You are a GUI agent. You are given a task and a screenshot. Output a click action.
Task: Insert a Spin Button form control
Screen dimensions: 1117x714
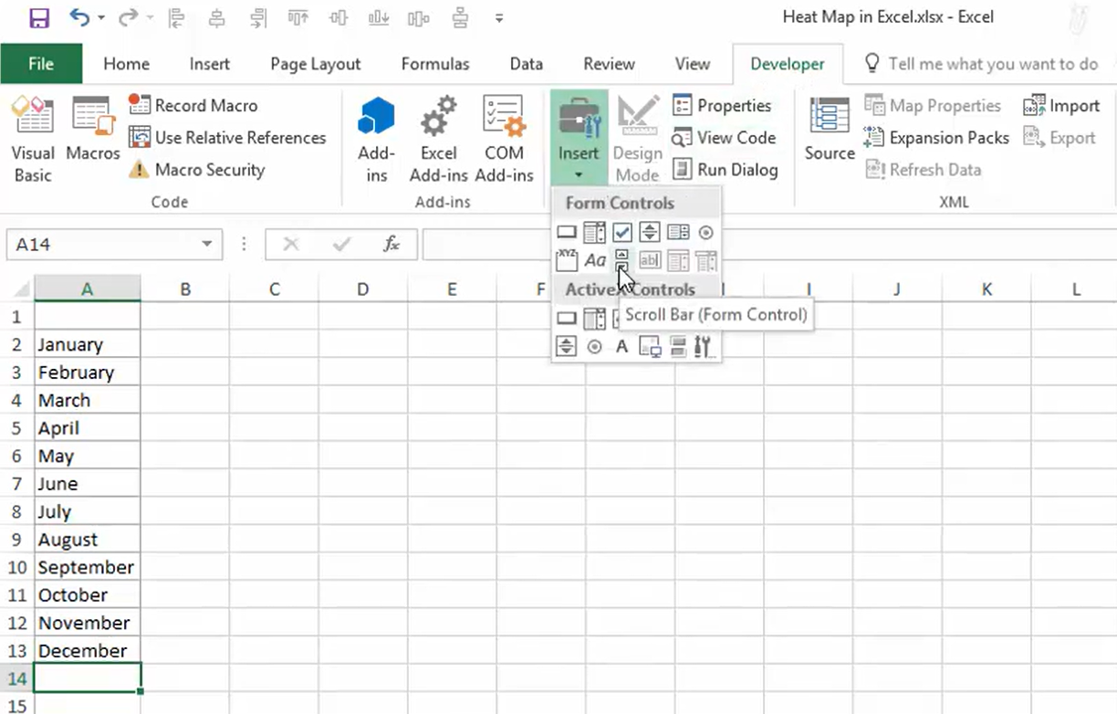(649, 233)
